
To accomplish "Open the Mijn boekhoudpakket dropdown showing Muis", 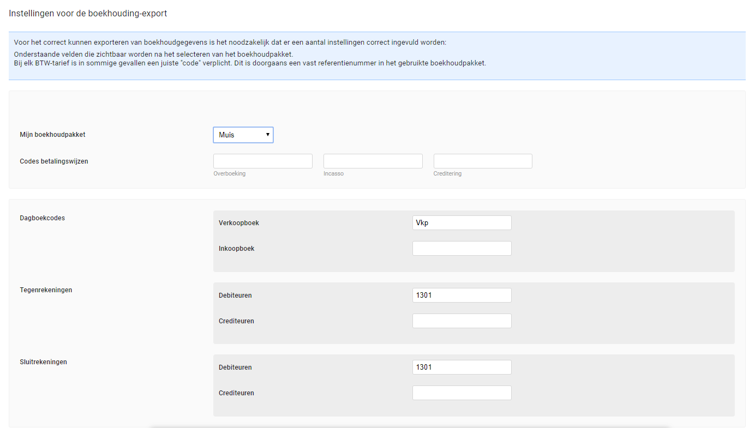I will [x=243, y=135].
